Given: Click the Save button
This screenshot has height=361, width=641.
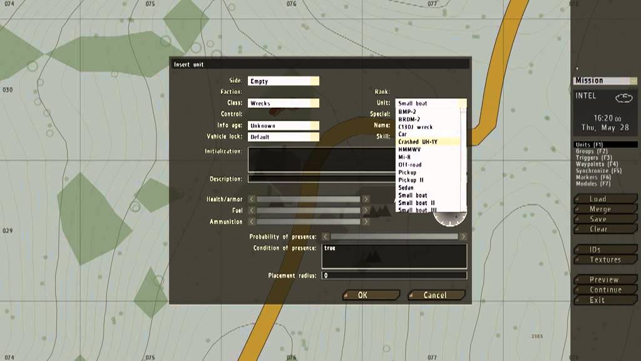Looking at the screenshot, I should click(605, 219).
